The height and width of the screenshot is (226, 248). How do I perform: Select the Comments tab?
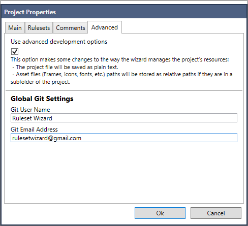71,27
